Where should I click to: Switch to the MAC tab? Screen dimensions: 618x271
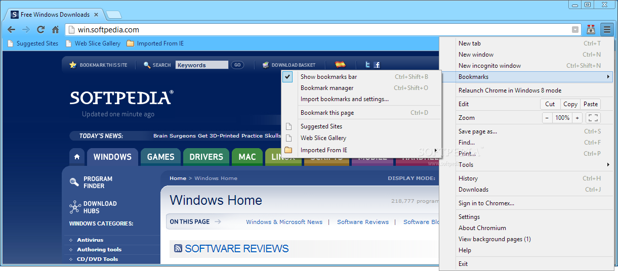248,157
